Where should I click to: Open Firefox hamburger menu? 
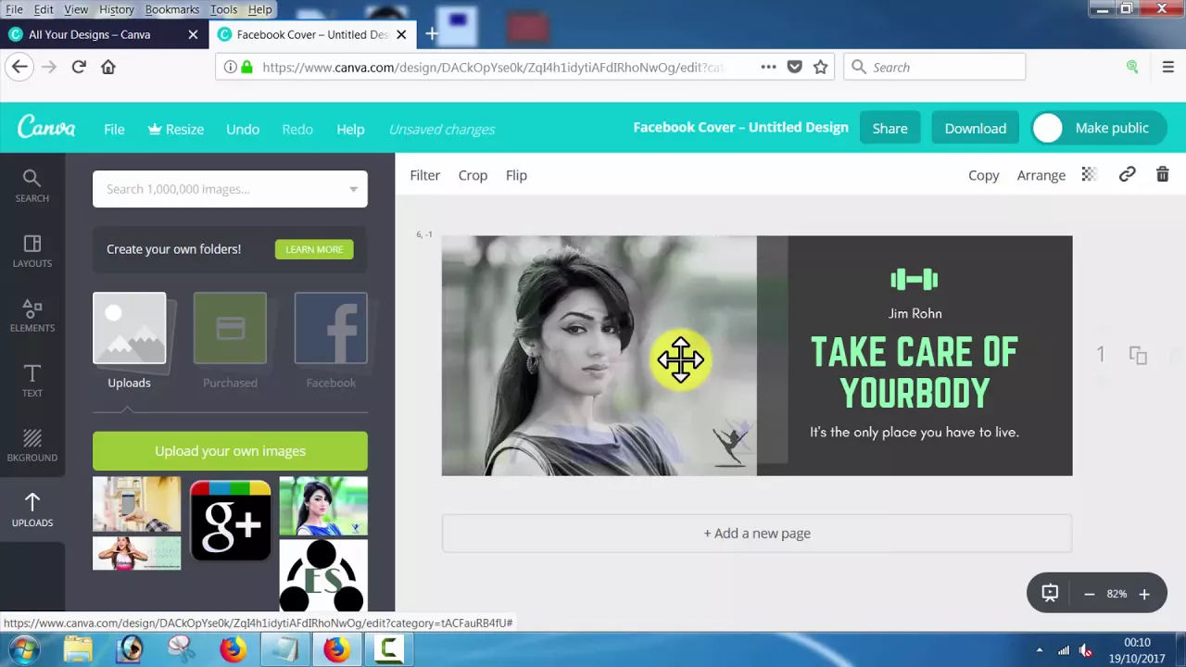[1168, 67]
